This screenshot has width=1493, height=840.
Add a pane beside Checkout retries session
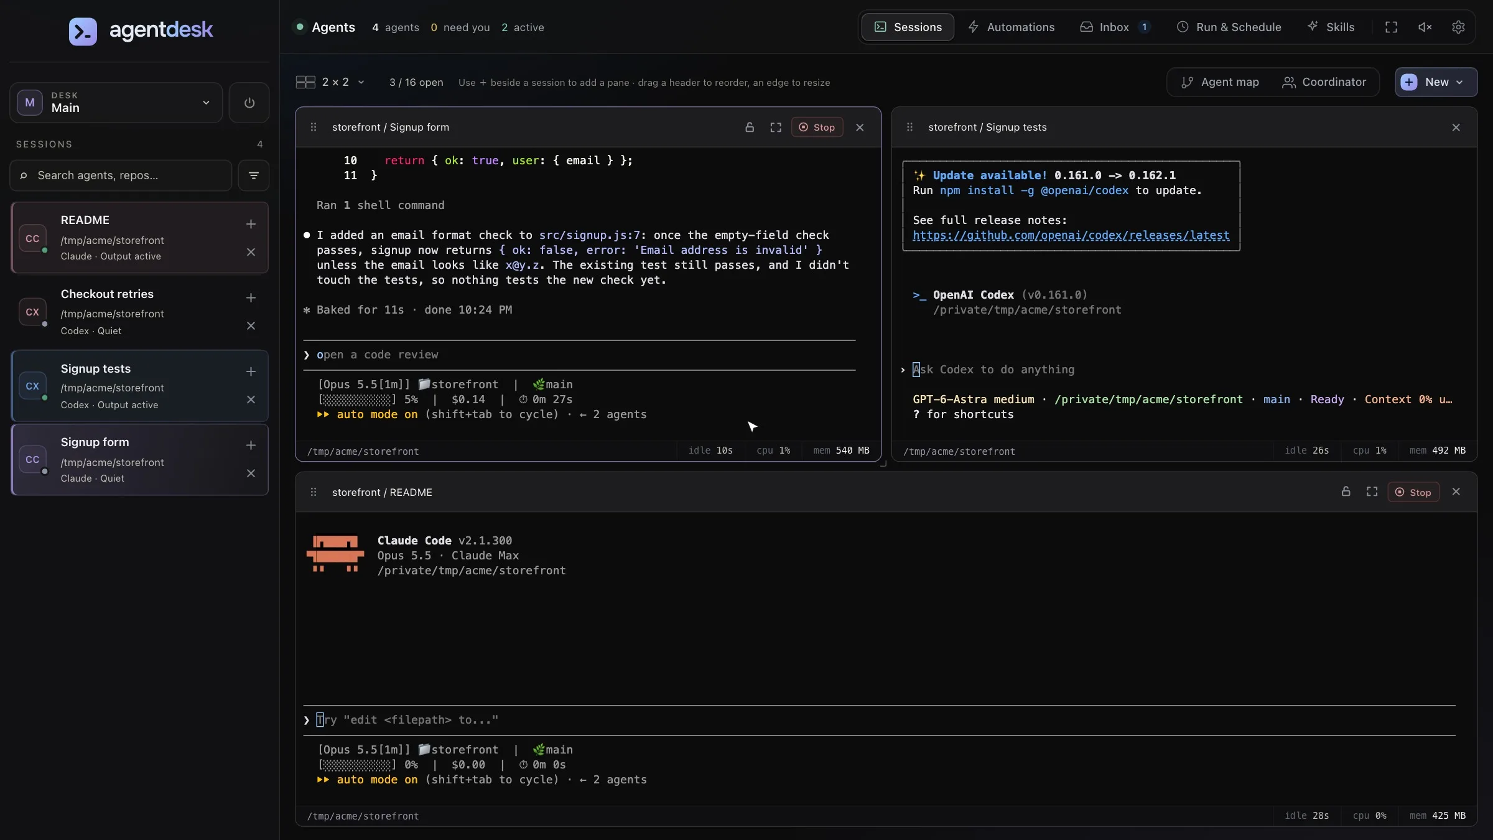(x=251, y=298)
